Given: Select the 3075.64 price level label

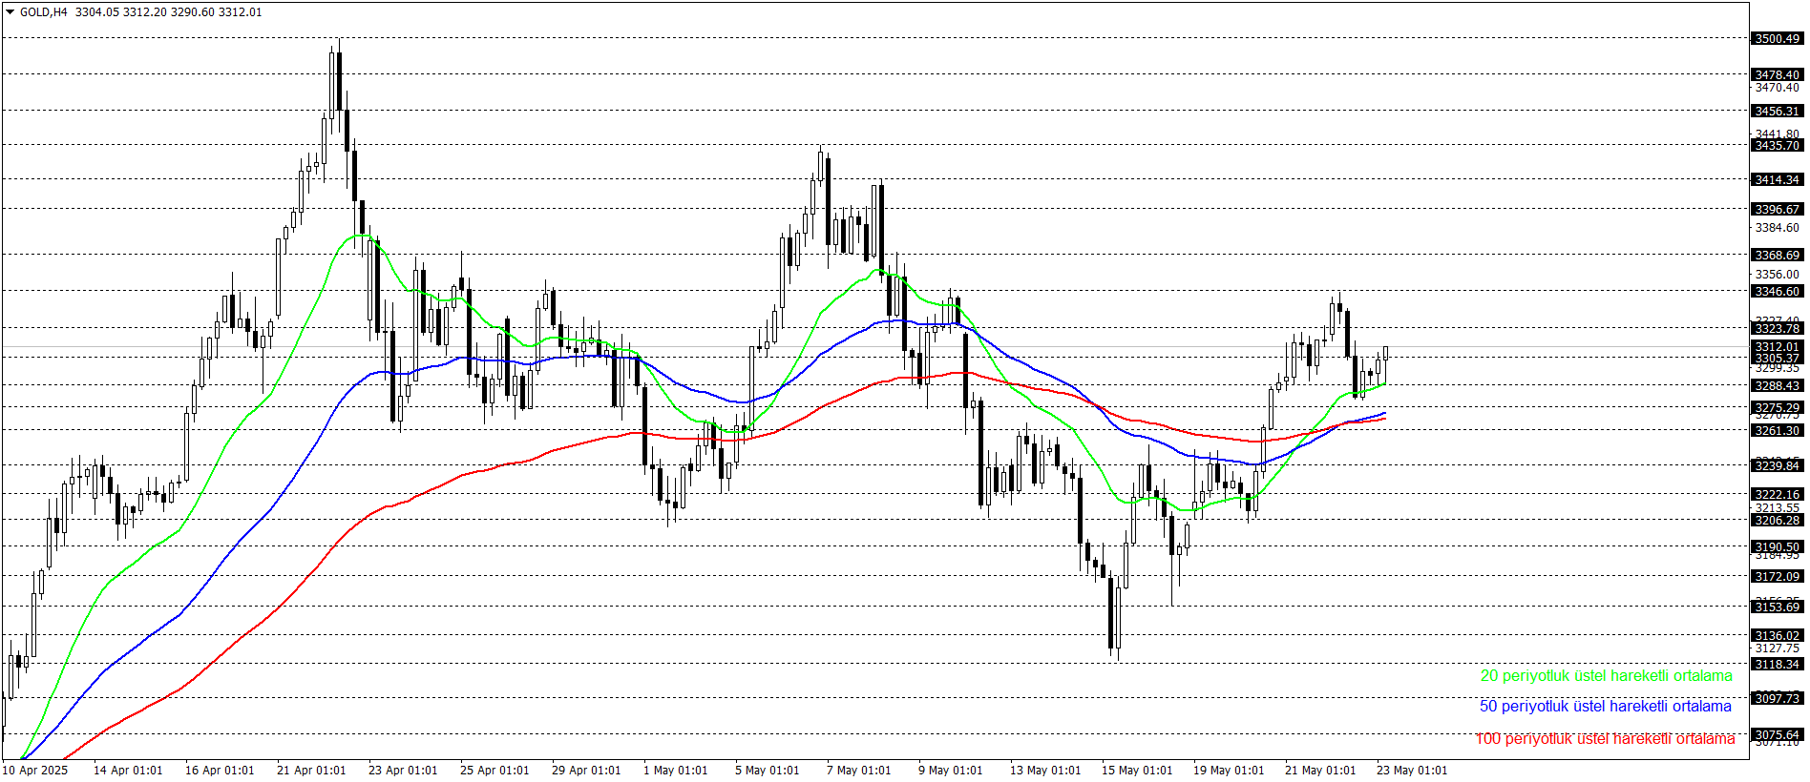Looking at the screenshot, I should click(1777, 735).
